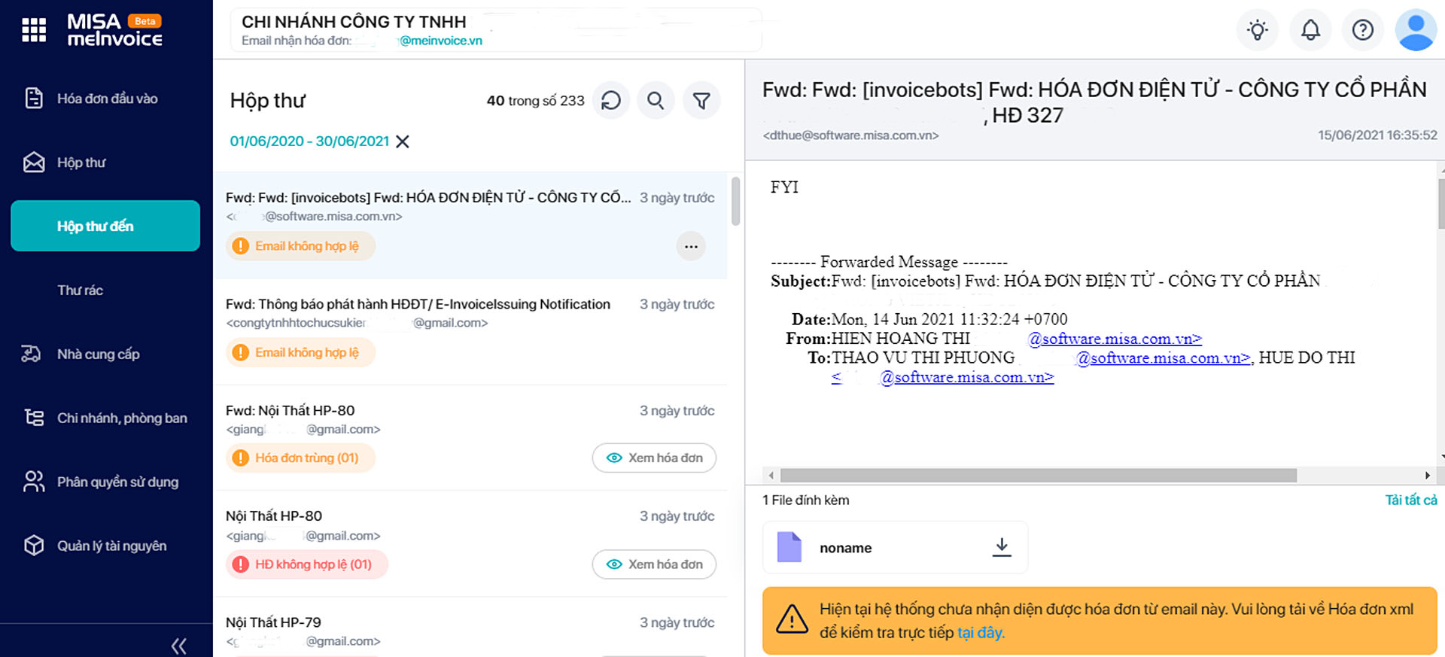Open Thư rác folder
Screen dimensions: 1445x657
80,290
